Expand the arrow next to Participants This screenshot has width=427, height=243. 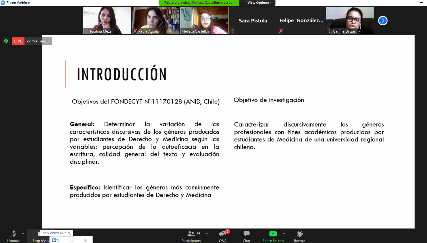207,234
